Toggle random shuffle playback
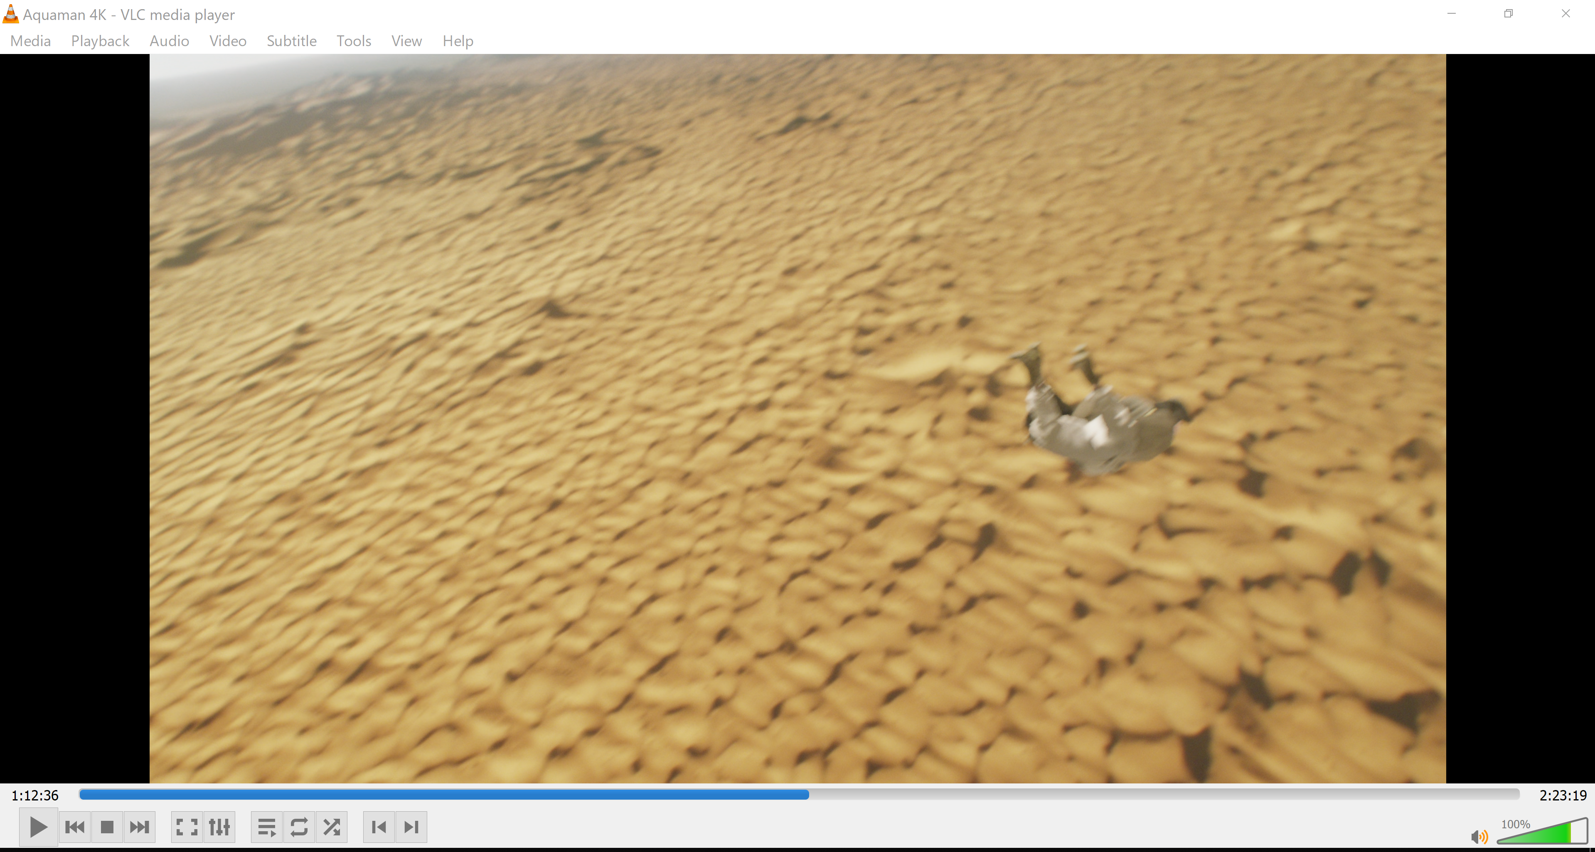This screenshot has height=852, width=1595. (x=331, y=827)
